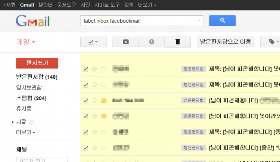Report spam with the exclamation icon
This screenshot has width=280, height=162.
pos(152,42)
